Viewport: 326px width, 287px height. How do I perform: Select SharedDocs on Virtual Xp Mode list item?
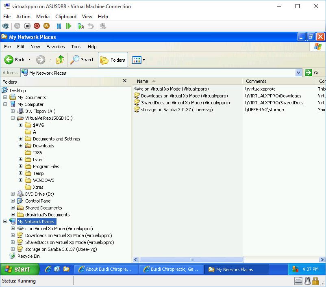pyautogui.click(x=185, y=103)
